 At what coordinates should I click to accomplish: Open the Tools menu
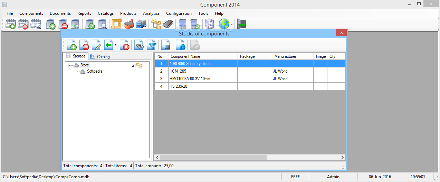click(x=203, y=13)
